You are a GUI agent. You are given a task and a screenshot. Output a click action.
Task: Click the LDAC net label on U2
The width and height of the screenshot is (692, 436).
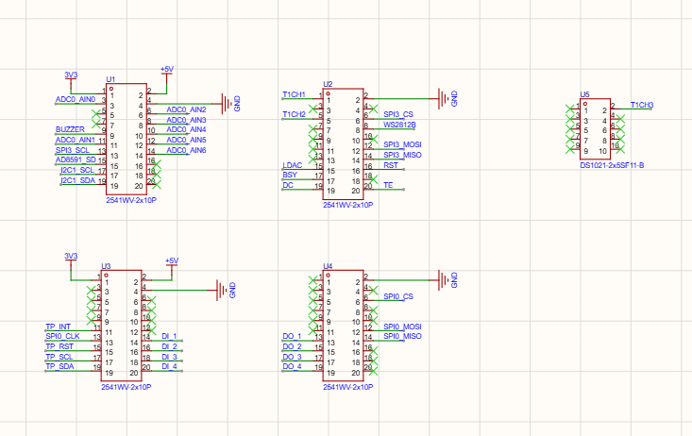tap(292, 165)
